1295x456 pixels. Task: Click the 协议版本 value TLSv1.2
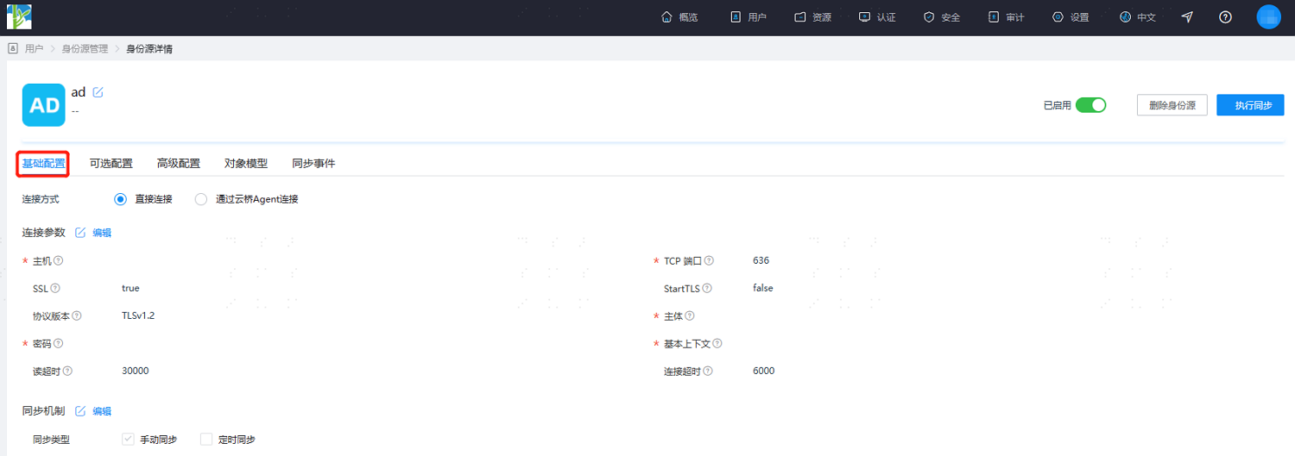click(138, 315)
